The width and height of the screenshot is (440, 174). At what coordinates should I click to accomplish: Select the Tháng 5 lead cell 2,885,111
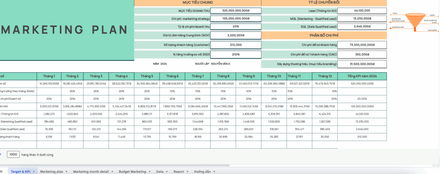(x=147, y=114)
